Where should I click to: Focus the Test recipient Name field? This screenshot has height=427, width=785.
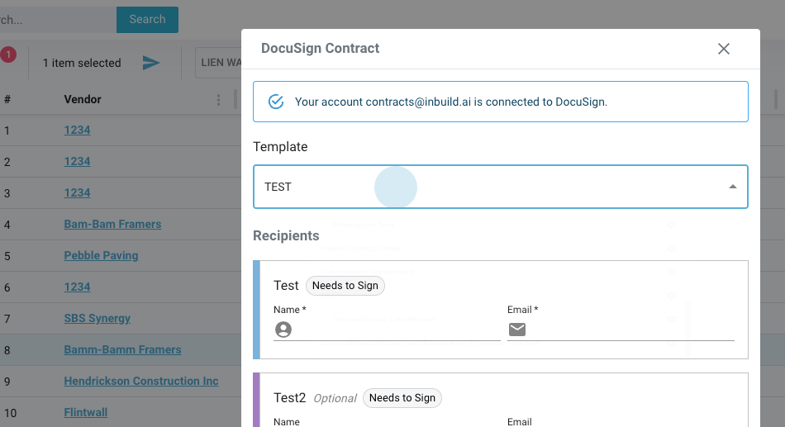(x=397, y=330)
